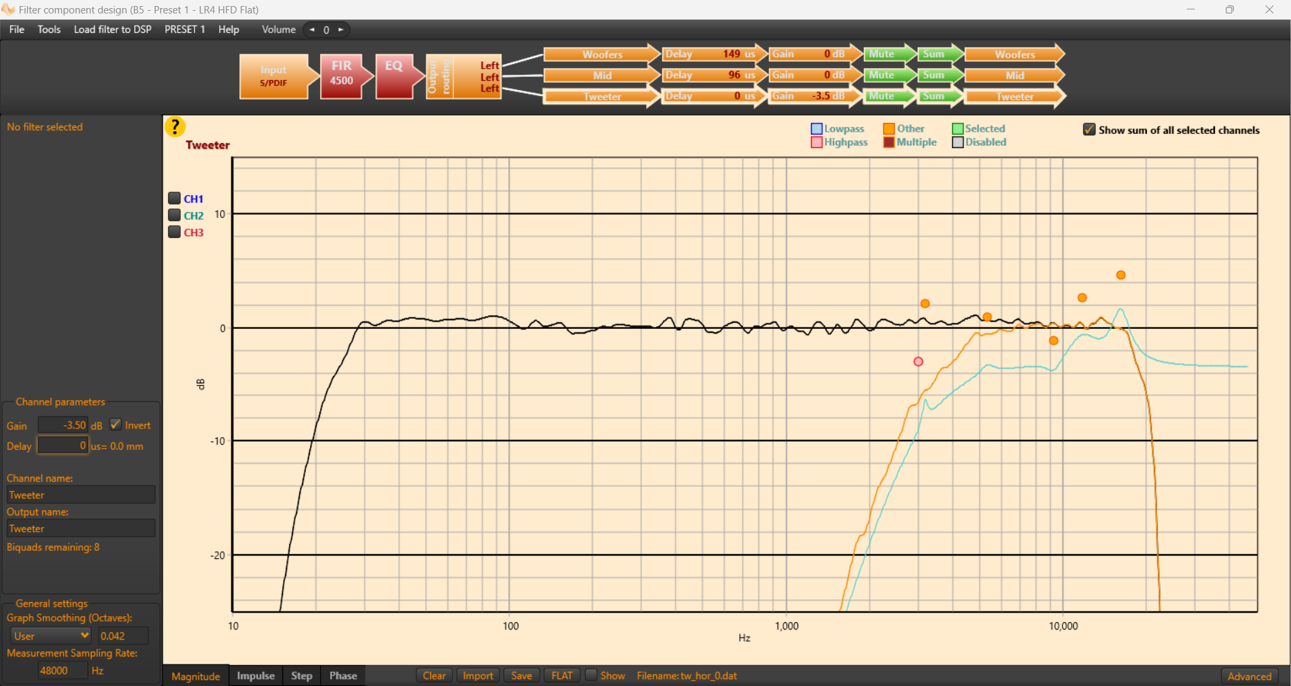This screenshot has width=1291, height=686.
Task: Click the Woofers output arrow block
Action: (x=1015, y=54)
